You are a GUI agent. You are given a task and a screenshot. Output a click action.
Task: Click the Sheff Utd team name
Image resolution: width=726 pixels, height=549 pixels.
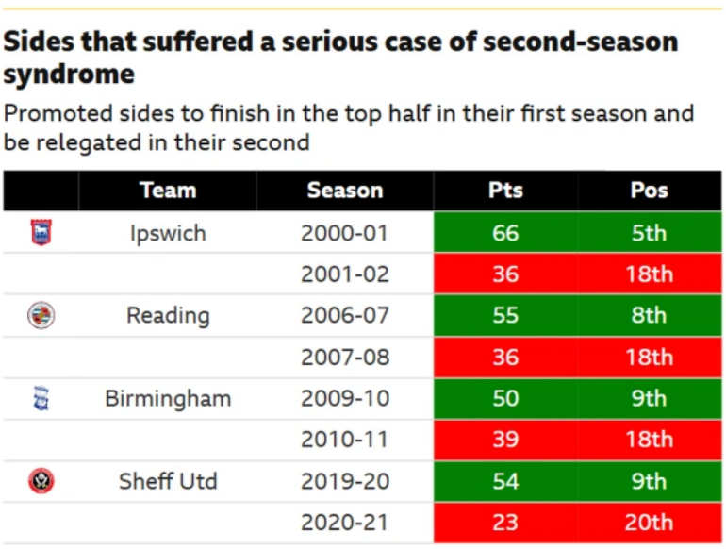[168, 481]
